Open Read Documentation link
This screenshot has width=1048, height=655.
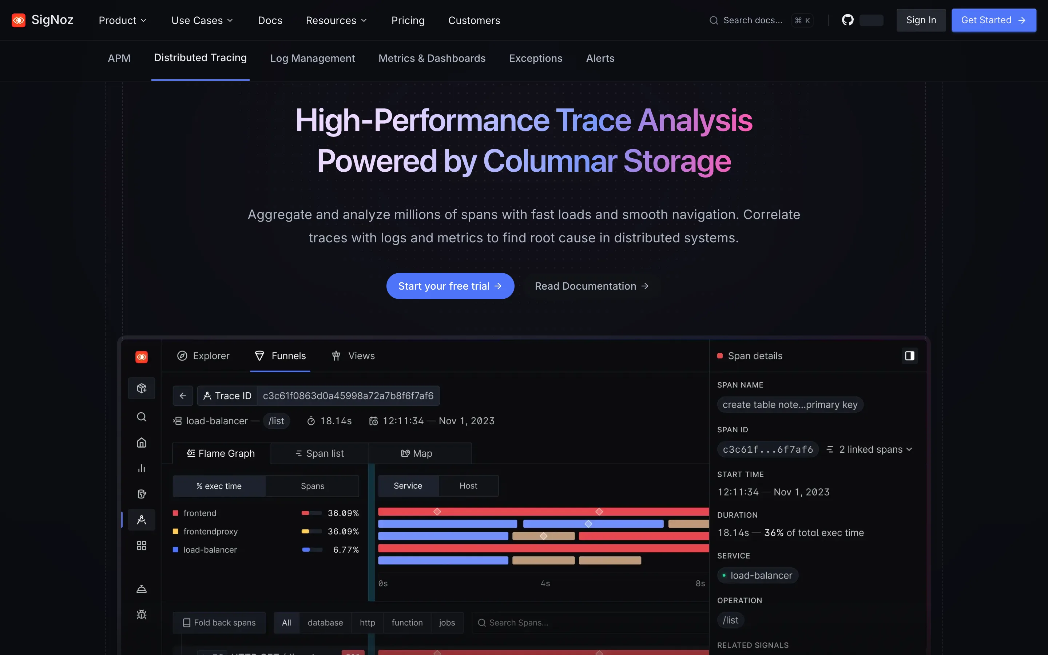point(592,286)
